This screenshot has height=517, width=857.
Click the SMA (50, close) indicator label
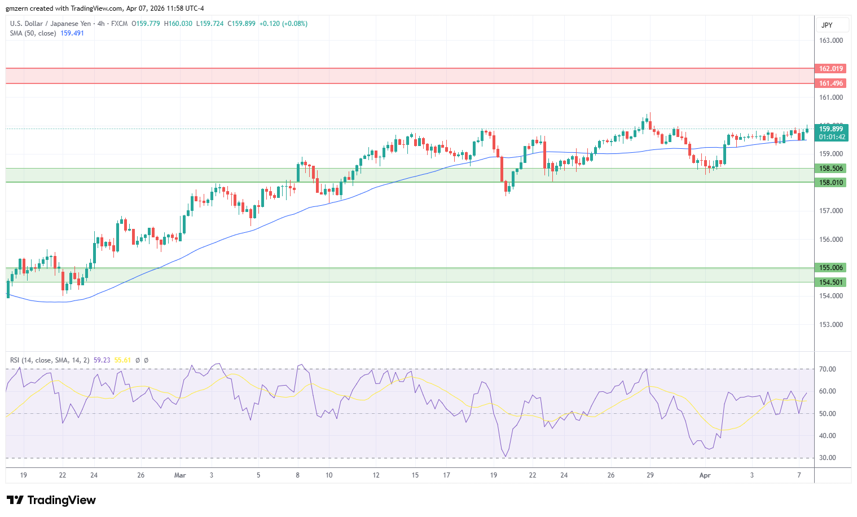tap(33, 33)
